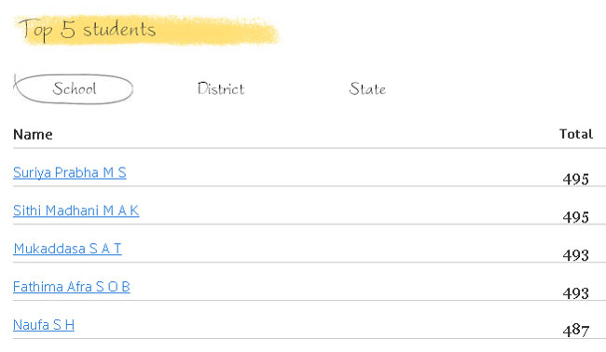Select Naufa's total score 487
The image size is (606, 352).
point(576,331)
